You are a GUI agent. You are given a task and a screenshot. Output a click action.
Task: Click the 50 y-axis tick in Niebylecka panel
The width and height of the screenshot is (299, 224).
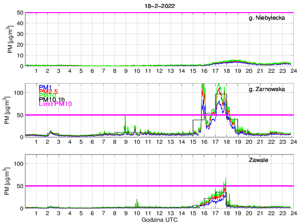[x=20, y=13]
